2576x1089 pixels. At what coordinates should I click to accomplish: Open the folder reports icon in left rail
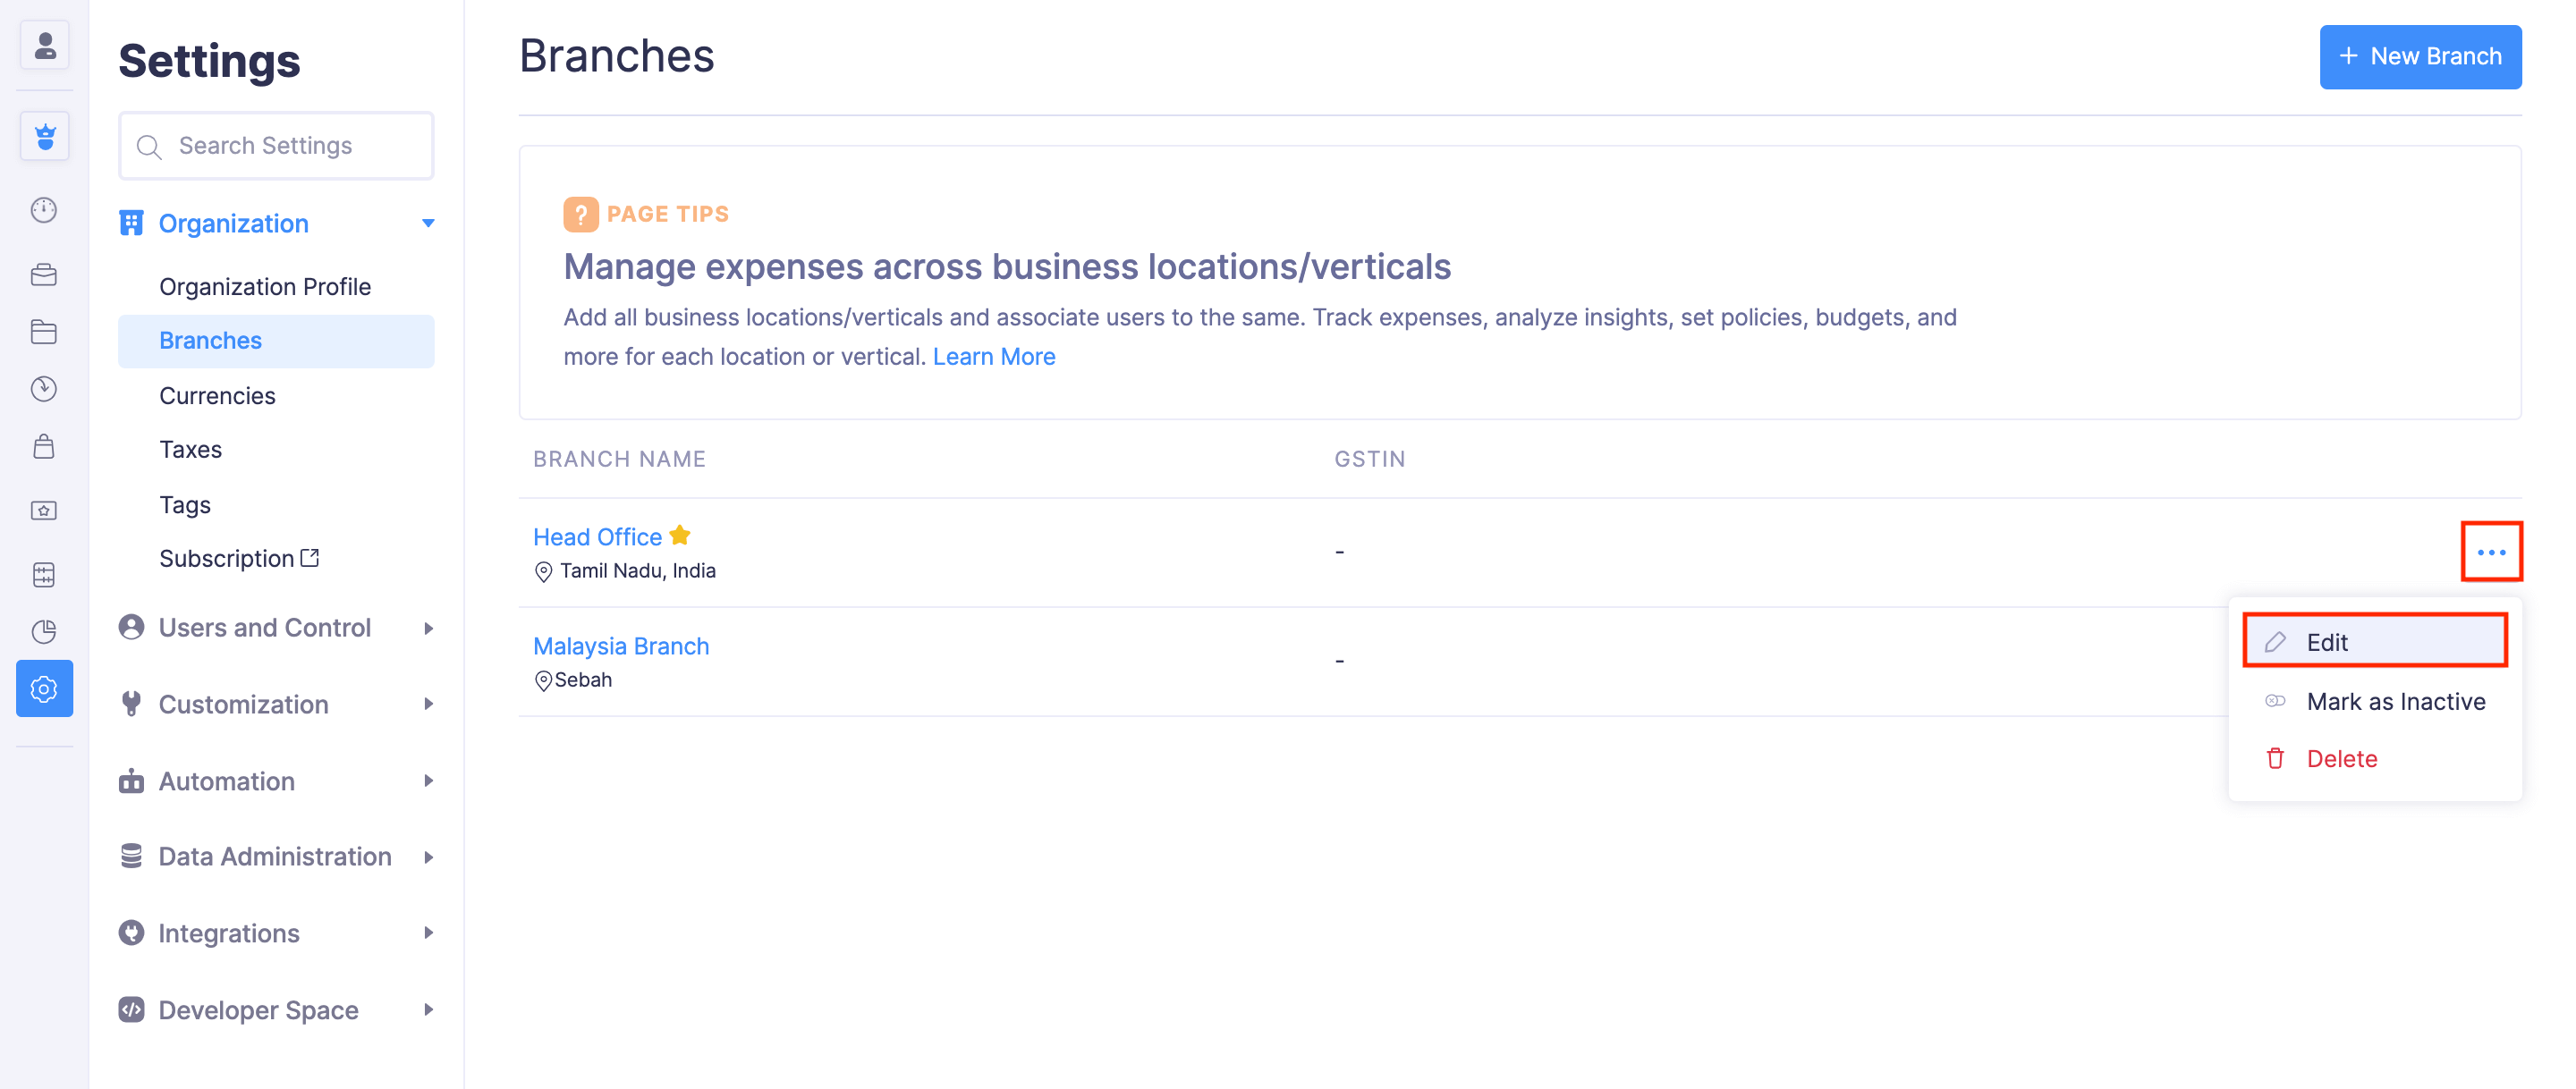pyautogui.click(x=44, y=332)
